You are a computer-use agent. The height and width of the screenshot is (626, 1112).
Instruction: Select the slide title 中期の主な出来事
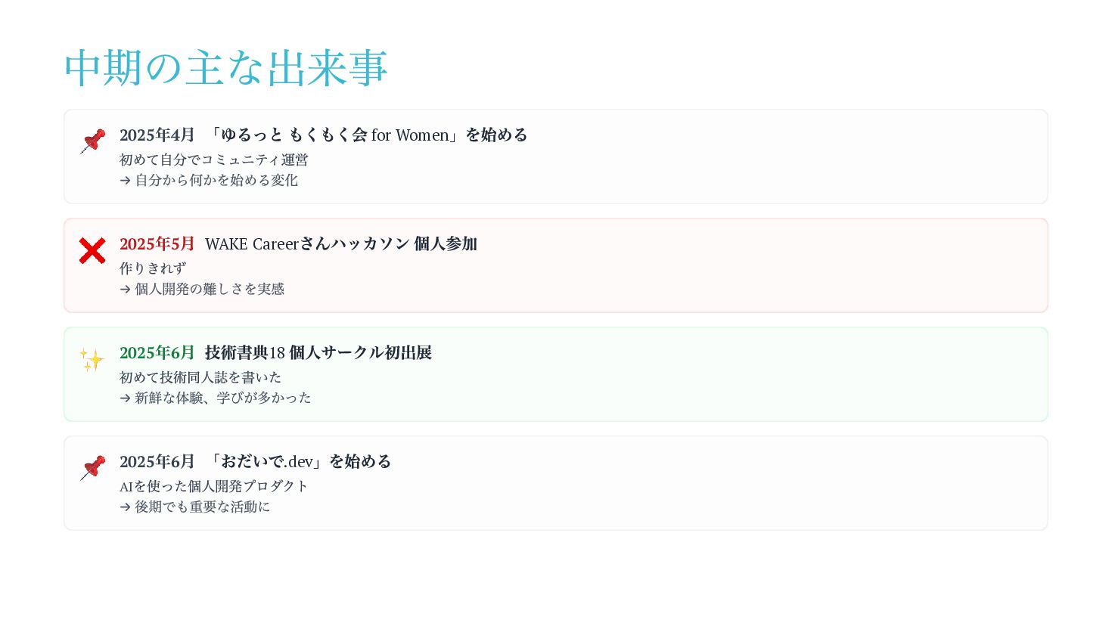(226, 67)
